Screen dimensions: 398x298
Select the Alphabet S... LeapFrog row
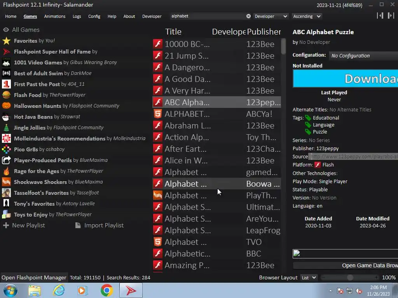(x=217, y=230)
